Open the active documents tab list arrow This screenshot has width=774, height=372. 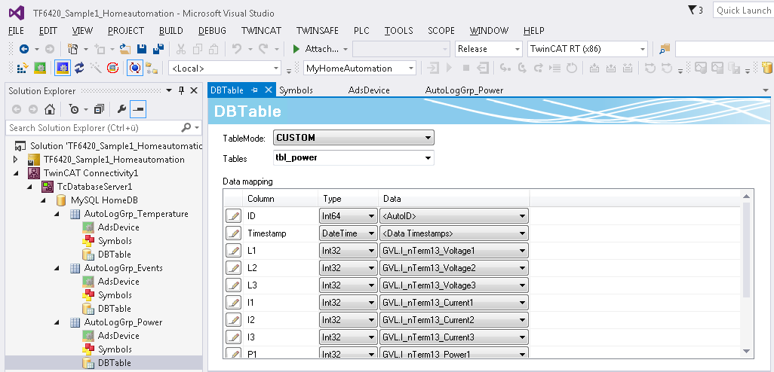[766, 90]
